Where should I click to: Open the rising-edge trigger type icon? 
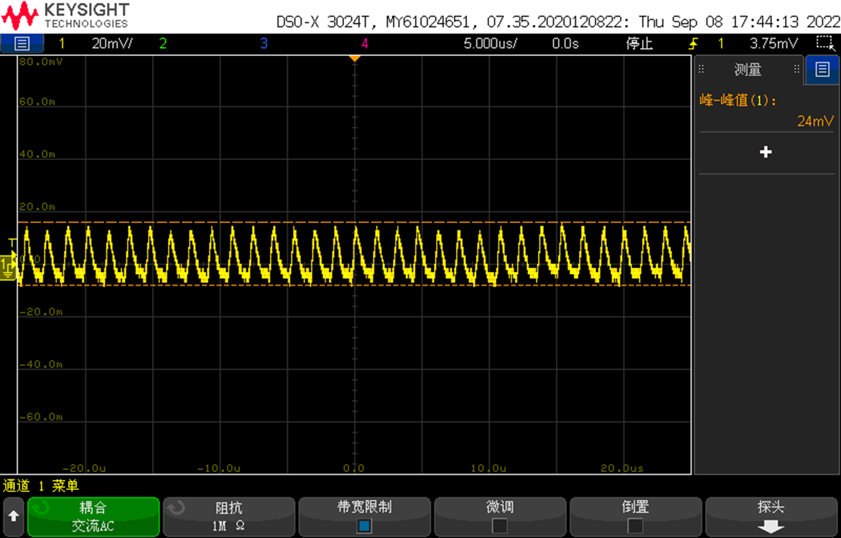(693, 44)
